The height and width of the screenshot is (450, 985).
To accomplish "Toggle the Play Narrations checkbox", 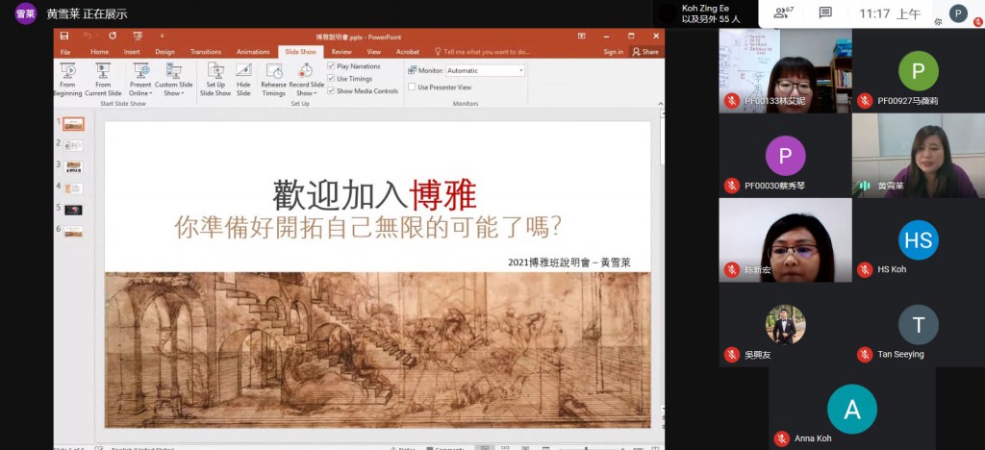I will click(x=331, y=66).
